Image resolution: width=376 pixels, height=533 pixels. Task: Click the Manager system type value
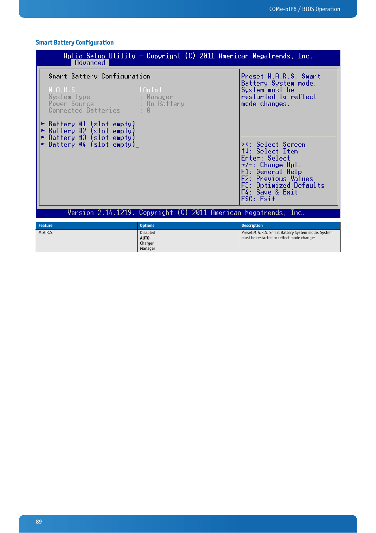coord(160,97)
